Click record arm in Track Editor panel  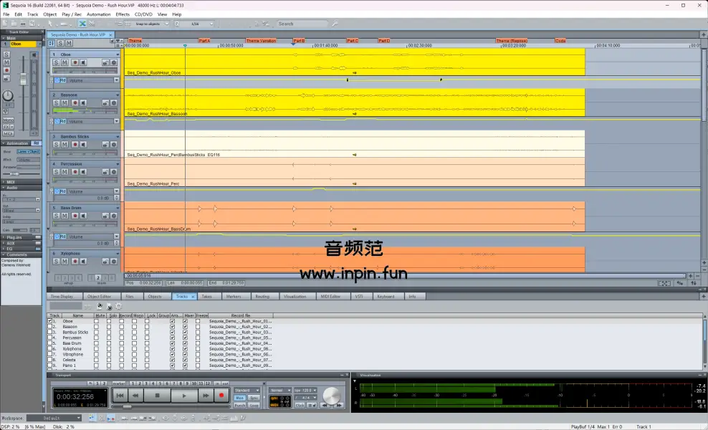coord(6,70)
